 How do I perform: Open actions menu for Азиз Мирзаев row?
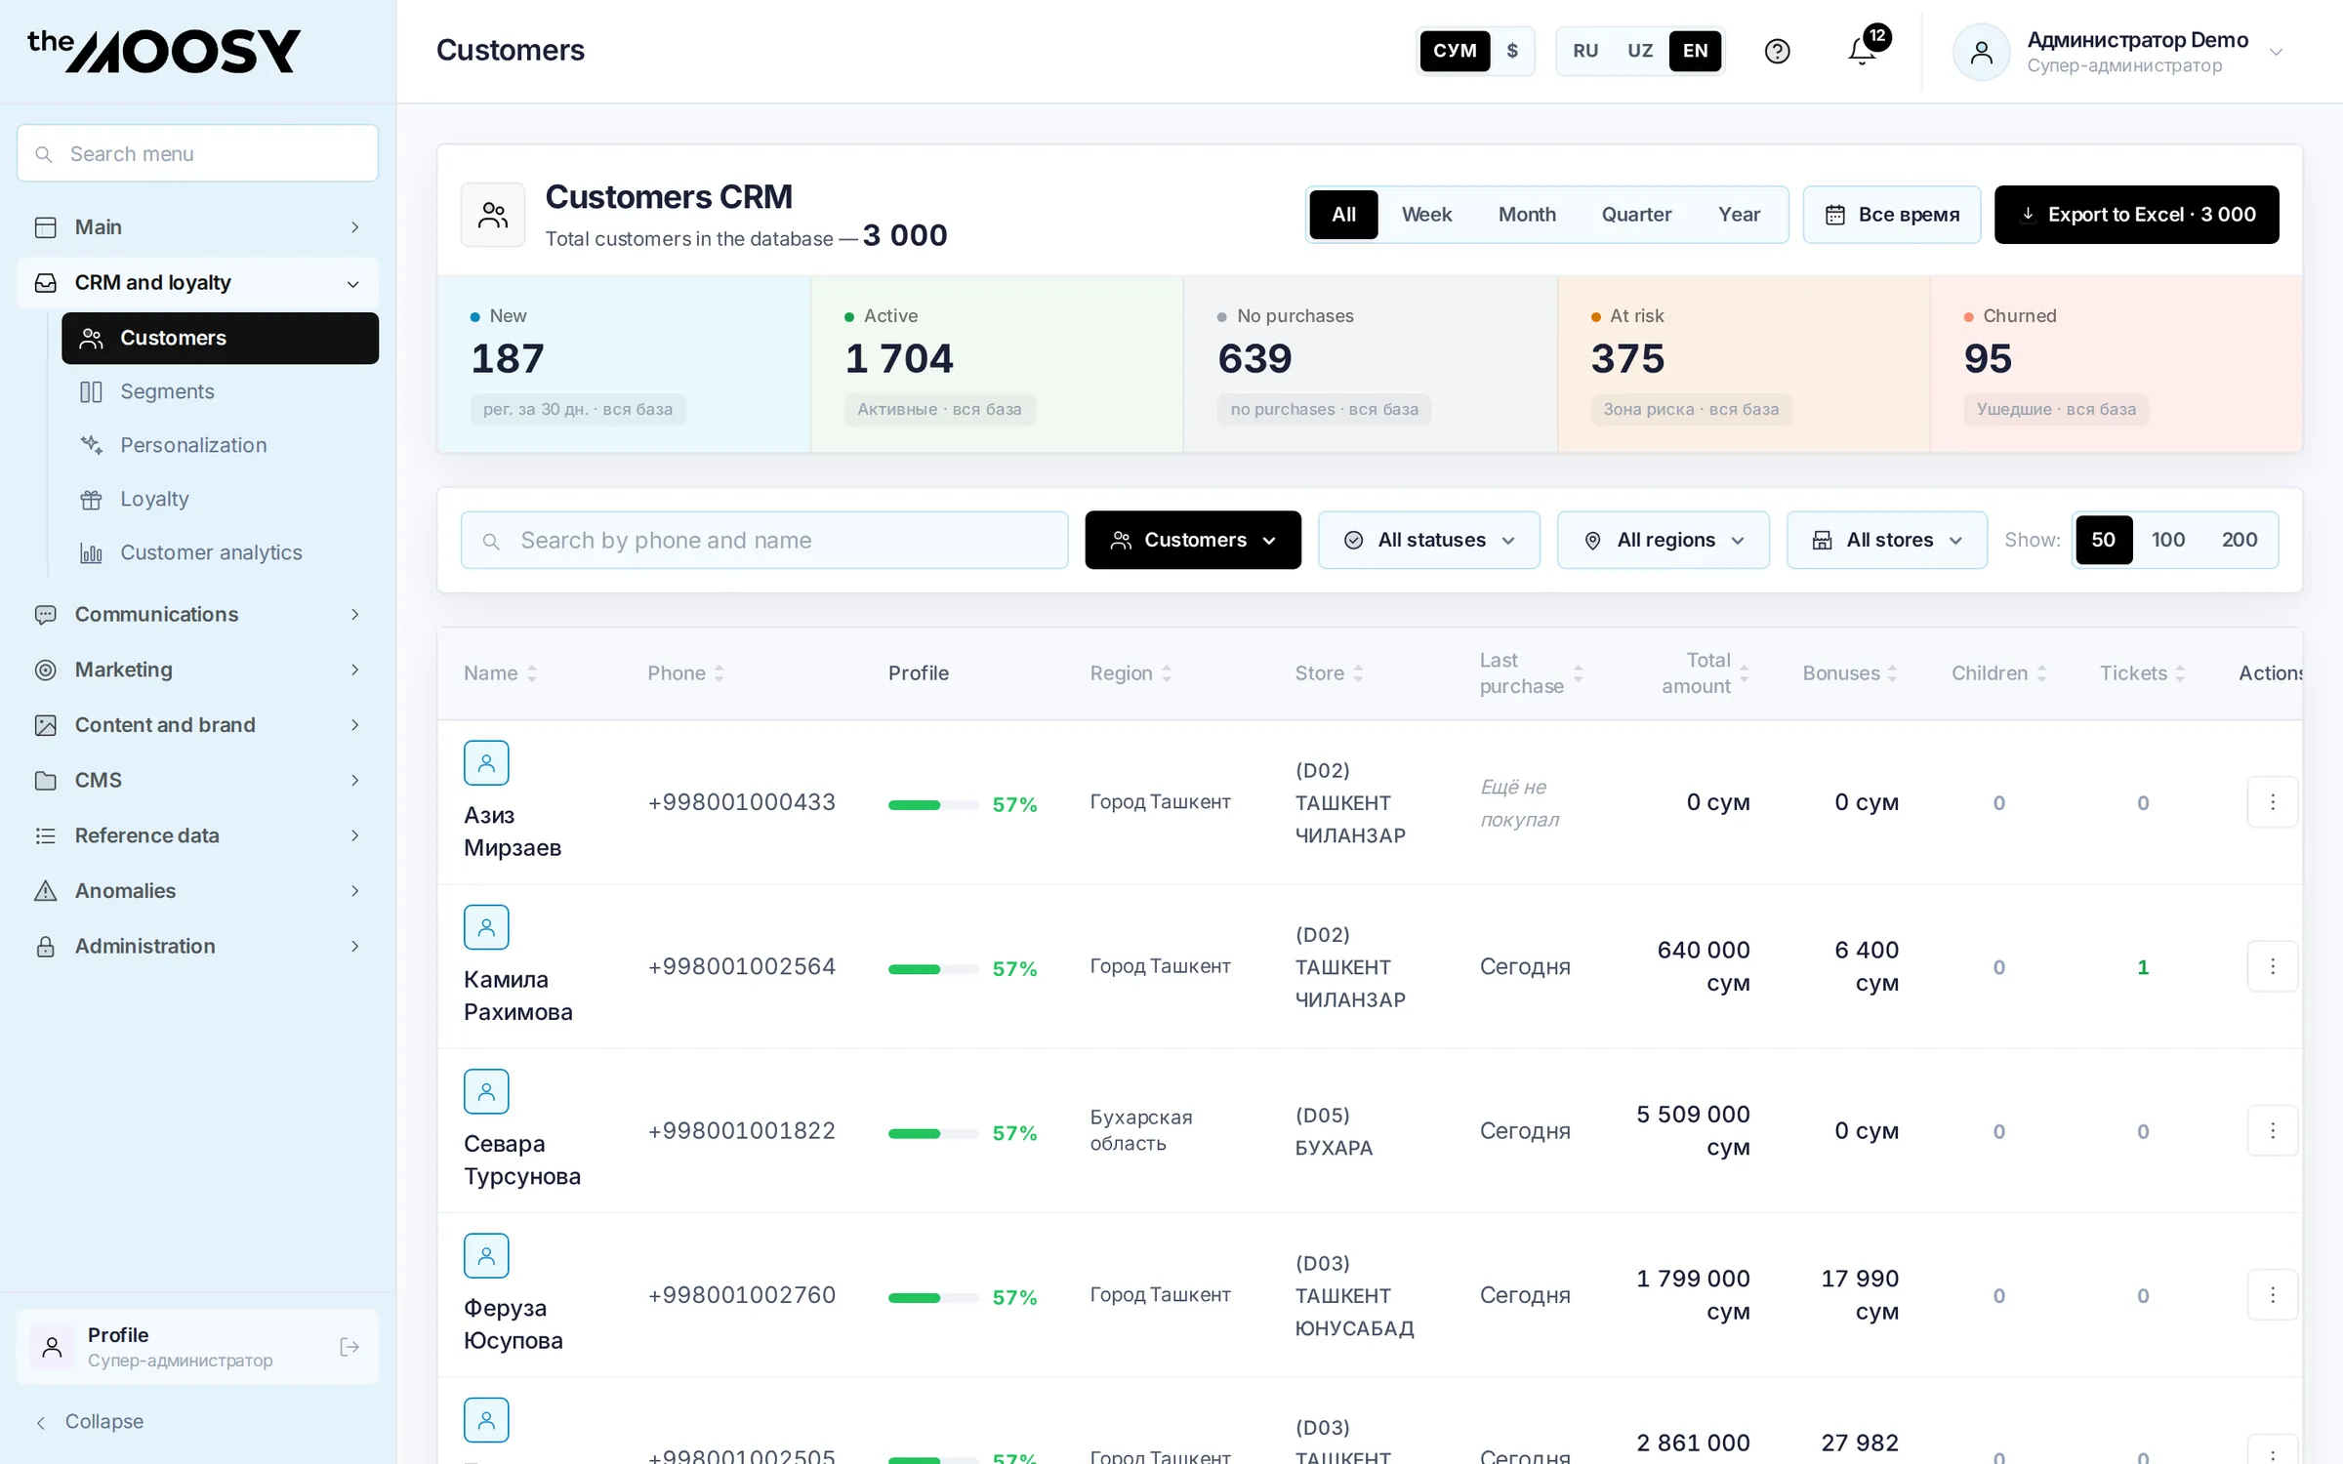pyautogui.click(x=2272, y=802)
